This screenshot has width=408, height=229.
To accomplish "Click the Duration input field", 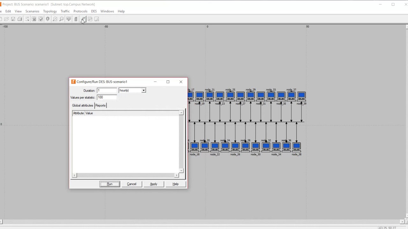I will [107, 90].
